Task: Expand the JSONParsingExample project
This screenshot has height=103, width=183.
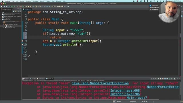Action: tap(1, 15)
